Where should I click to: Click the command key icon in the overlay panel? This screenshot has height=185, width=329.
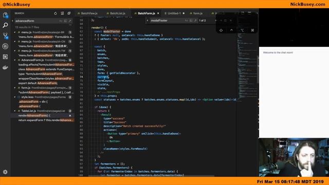(x=252, y=30)
